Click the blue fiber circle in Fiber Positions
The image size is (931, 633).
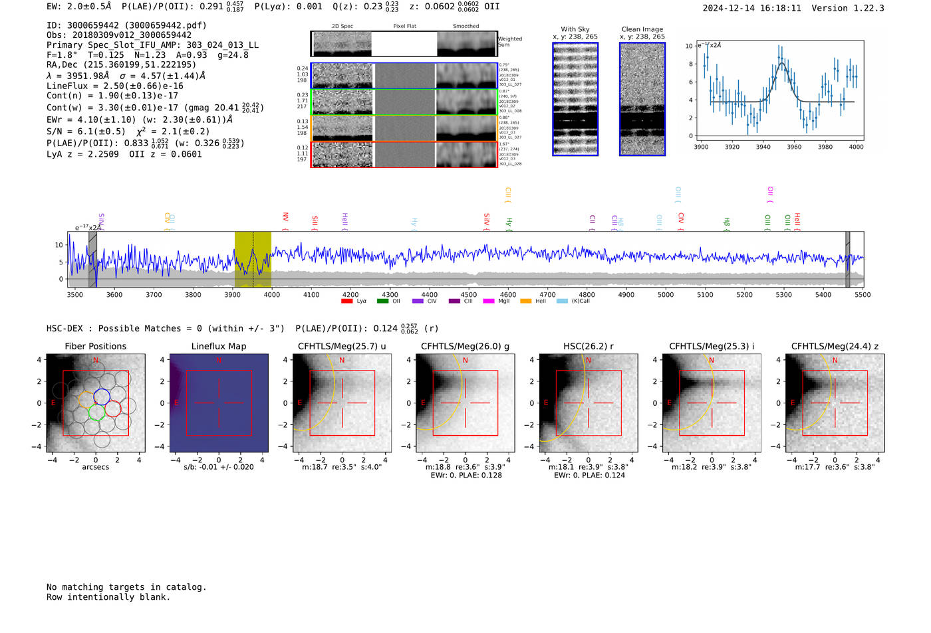coord(102,397)
